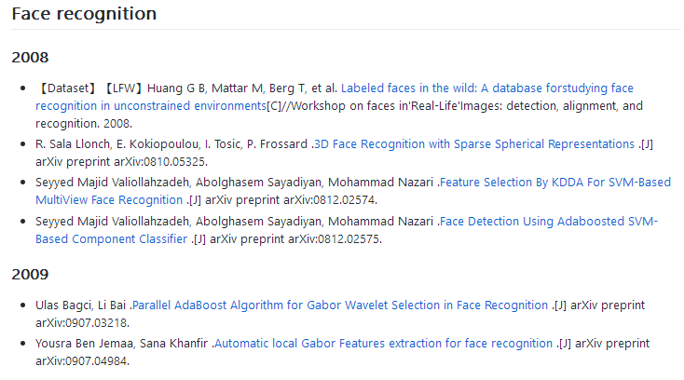Click the 2009 year heading
The image size is (684, 380).
coord(30,275)
